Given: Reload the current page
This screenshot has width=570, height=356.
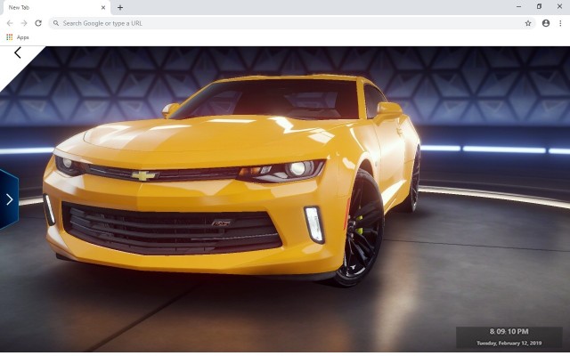Looking at the screenshot, I should click(x=38, y=23).
